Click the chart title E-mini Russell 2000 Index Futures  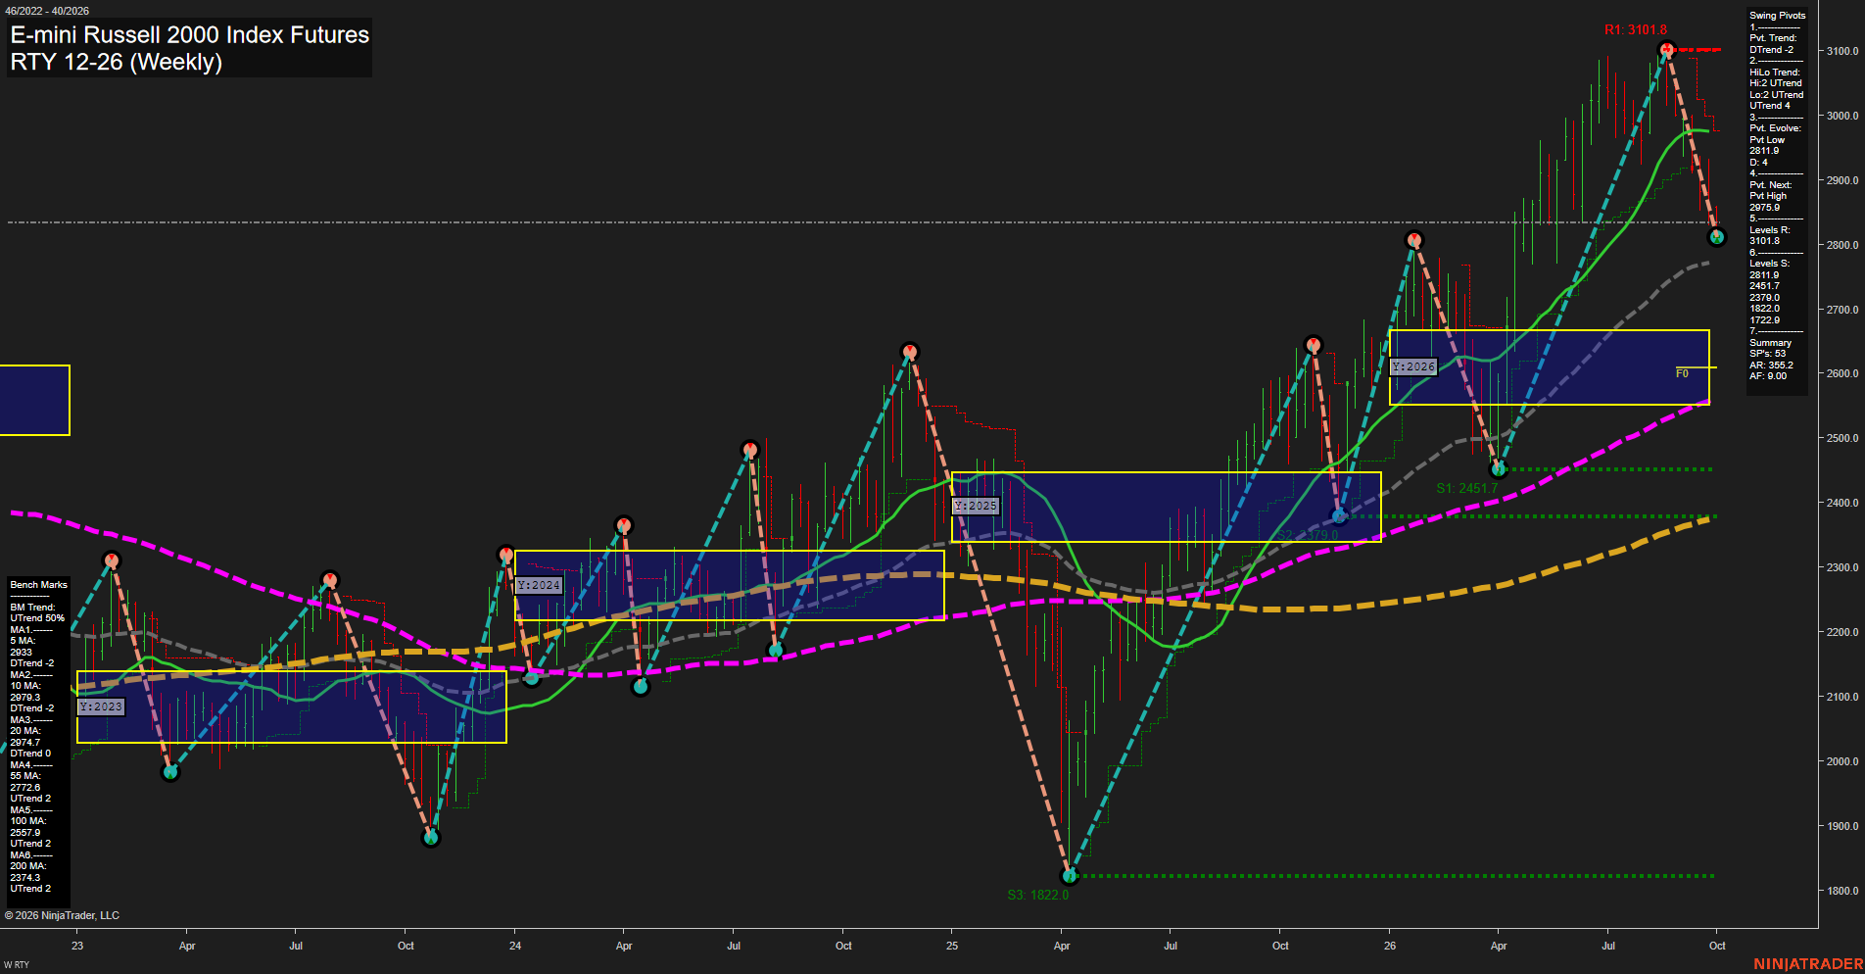tap(190, 34)
